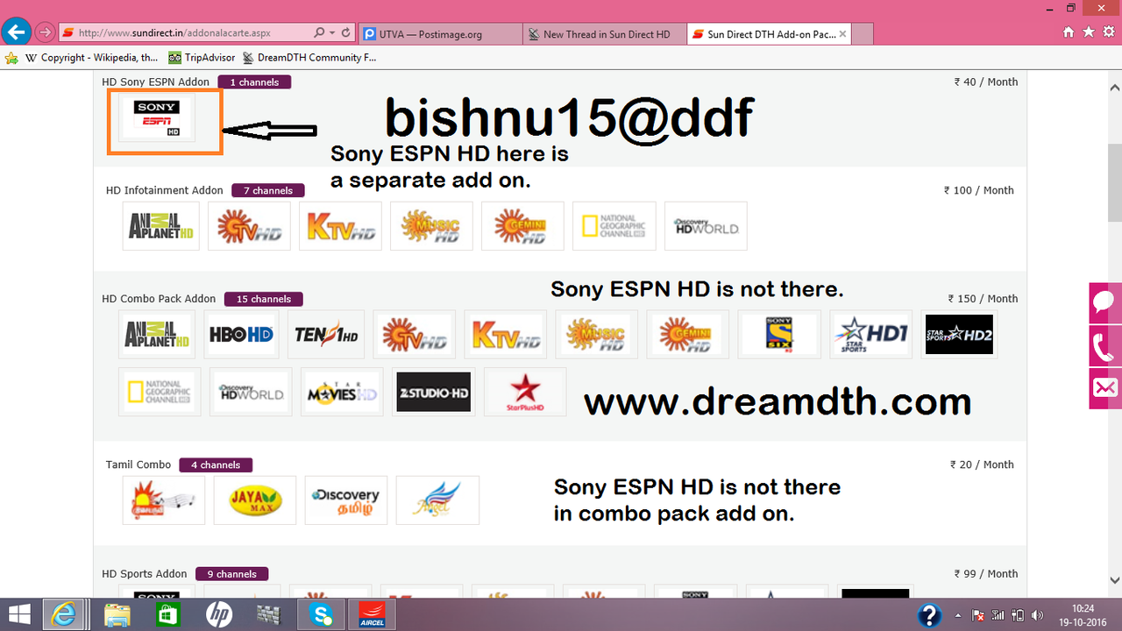Open a new blank tab
Screen dimensions: 1122x631
coord(862,34)
